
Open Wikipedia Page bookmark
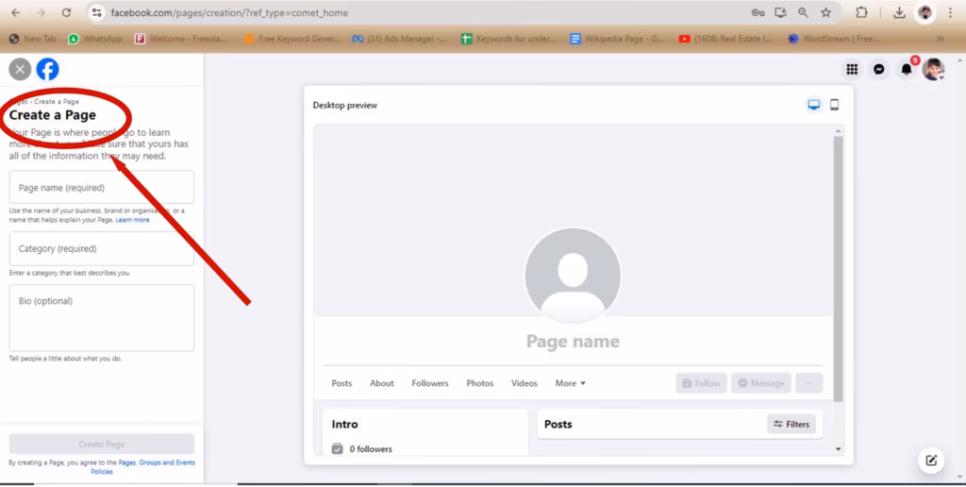coord(617,39)
